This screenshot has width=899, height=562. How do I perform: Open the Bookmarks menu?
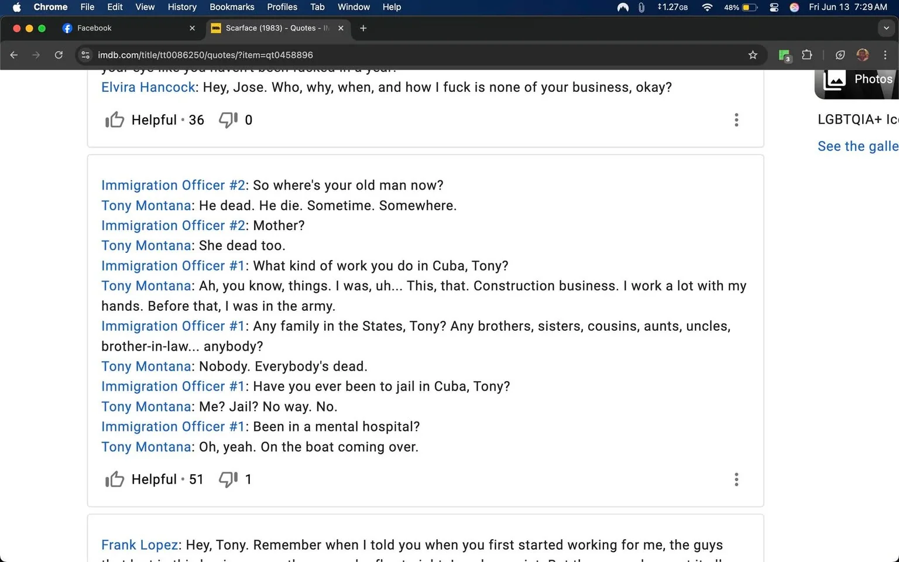point(232,7)
